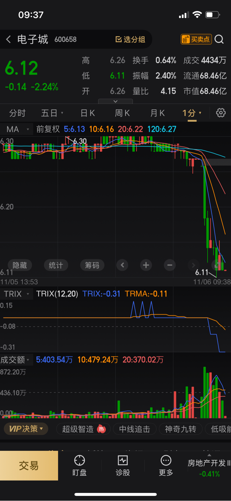
Task: Tap stock code 600658
Action: pos(66,39)
